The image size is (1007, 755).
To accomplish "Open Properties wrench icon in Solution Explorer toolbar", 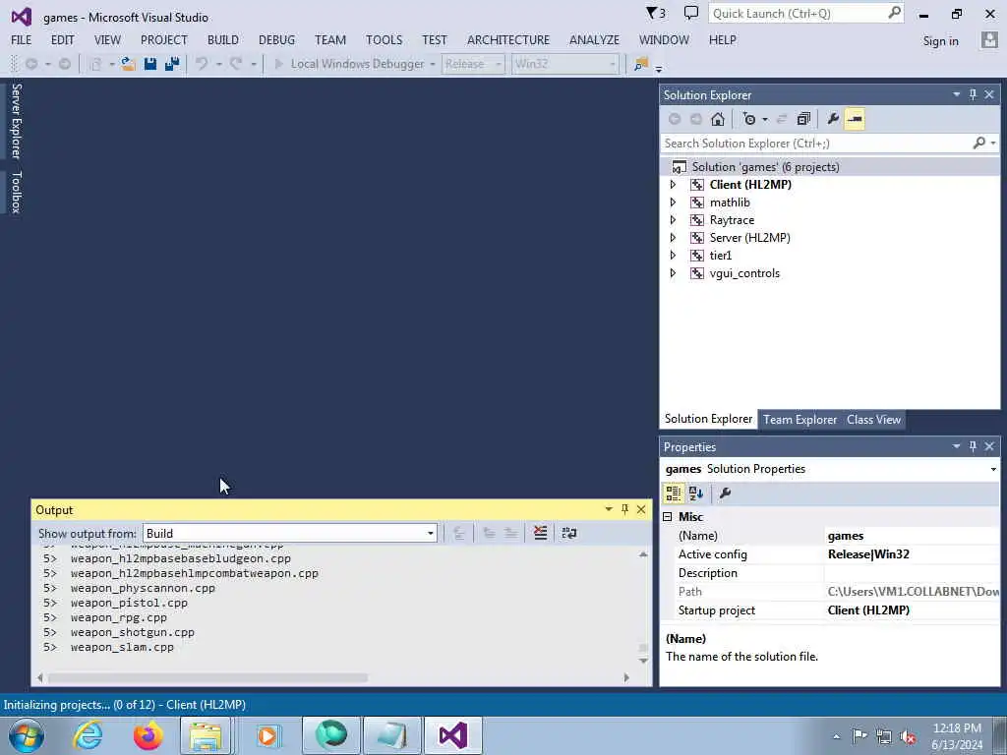I will (x=833, y=119).
